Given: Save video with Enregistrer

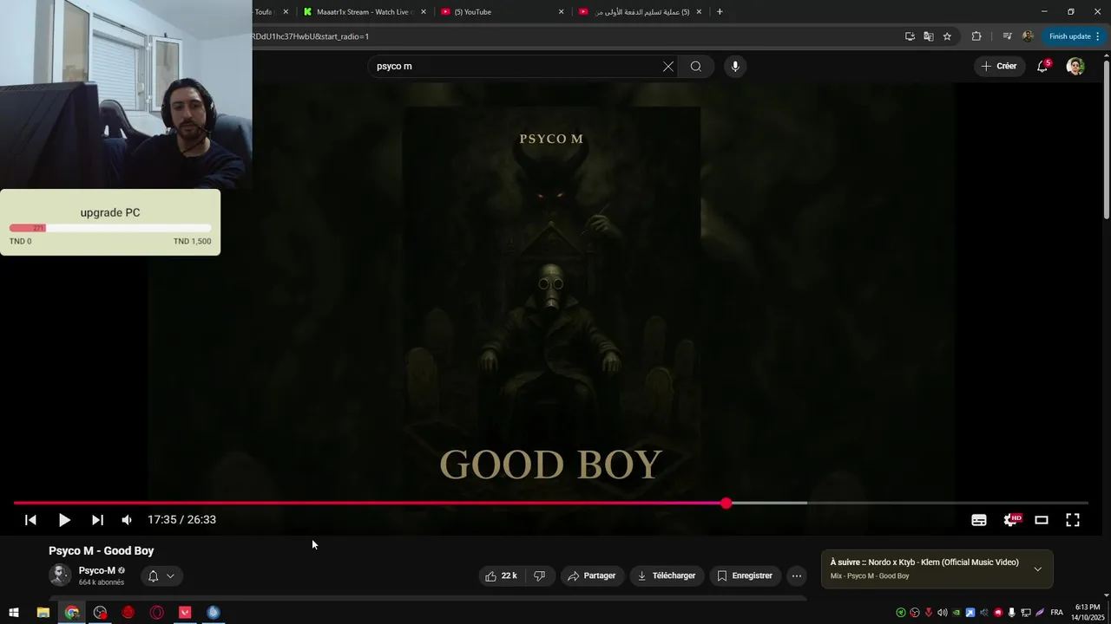Looking at the screenshot, I should point(745,575).
